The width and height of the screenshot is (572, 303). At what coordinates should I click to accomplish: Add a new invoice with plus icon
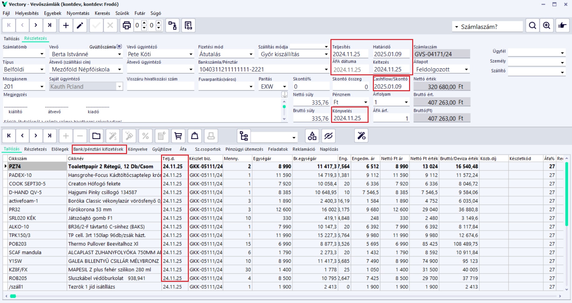pyautogui.click(x=66, y=25)
